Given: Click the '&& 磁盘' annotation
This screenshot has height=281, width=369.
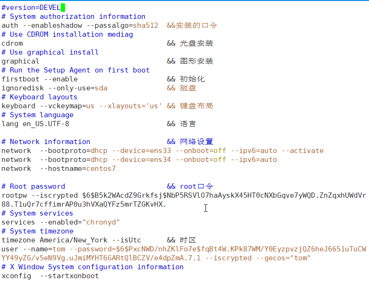Looking at the screenshot, I should [x=182, y=88].
